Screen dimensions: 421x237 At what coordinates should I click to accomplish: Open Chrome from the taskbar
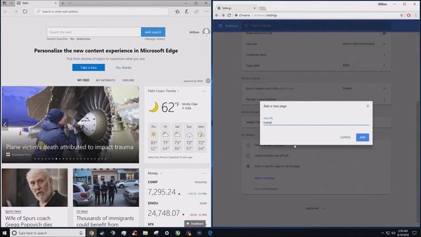coord(91,233)
